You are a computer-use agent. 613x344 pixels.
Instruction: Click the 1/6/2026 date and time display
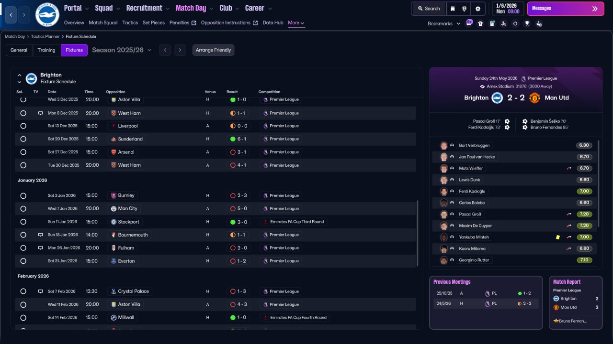coord(508,9)
